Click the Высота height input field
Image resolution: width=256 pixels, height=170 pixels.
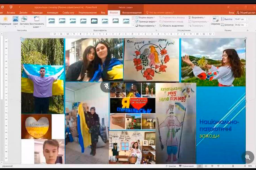pos(239,19)
